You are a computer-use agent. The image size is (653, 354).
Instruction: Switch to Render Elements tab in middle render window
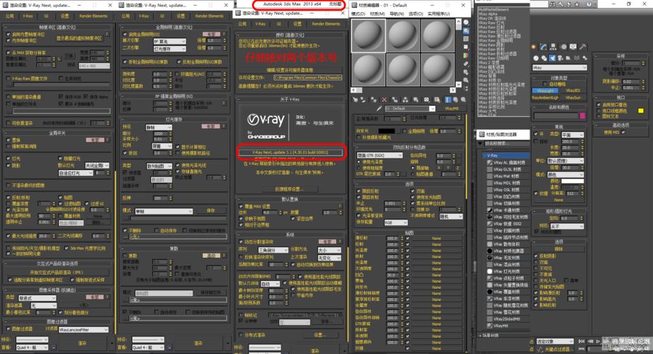click(x=210, y=16)
